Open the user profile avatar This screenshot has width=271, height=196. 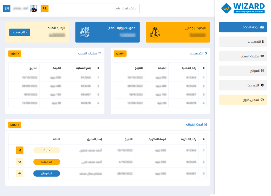pyautogui.click(x=34, y=9)
